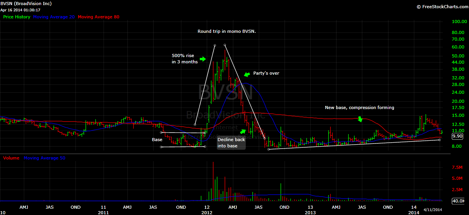Select the Moving Average 80 legend label

(x=99, y=17)
